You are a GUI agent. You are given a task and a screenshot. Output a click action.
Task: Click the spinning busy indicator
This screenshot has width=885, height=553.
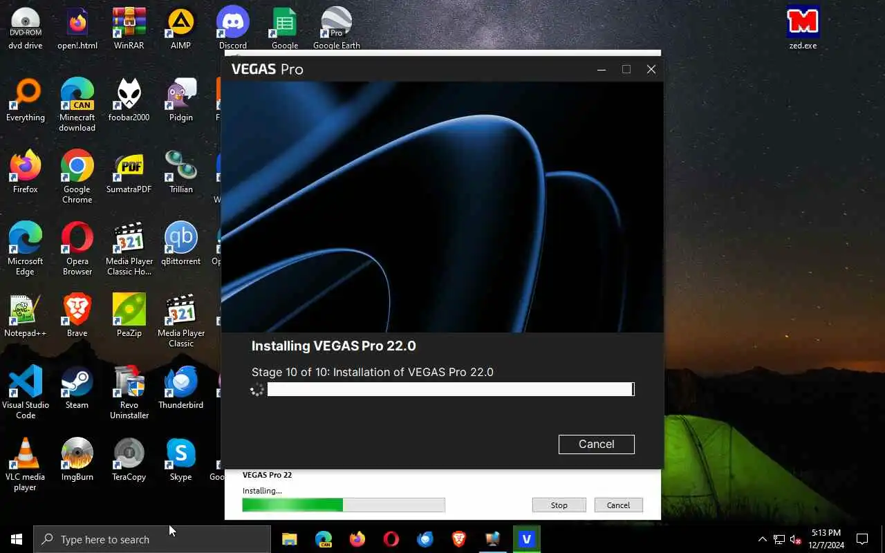(x=257, y=390)
